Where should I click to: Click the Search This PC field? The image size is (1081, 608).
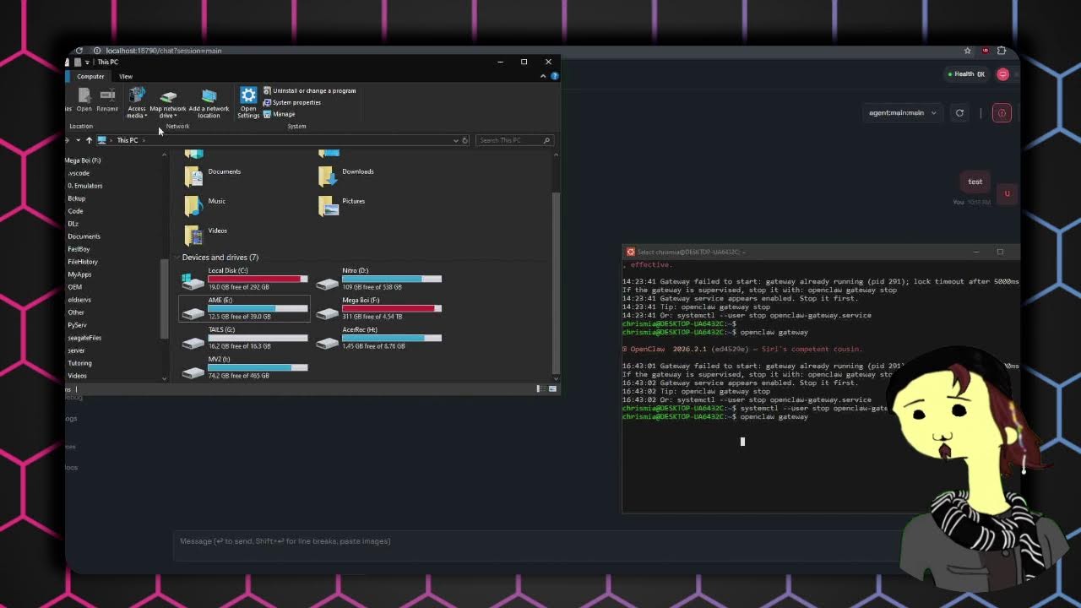point(513,140)
